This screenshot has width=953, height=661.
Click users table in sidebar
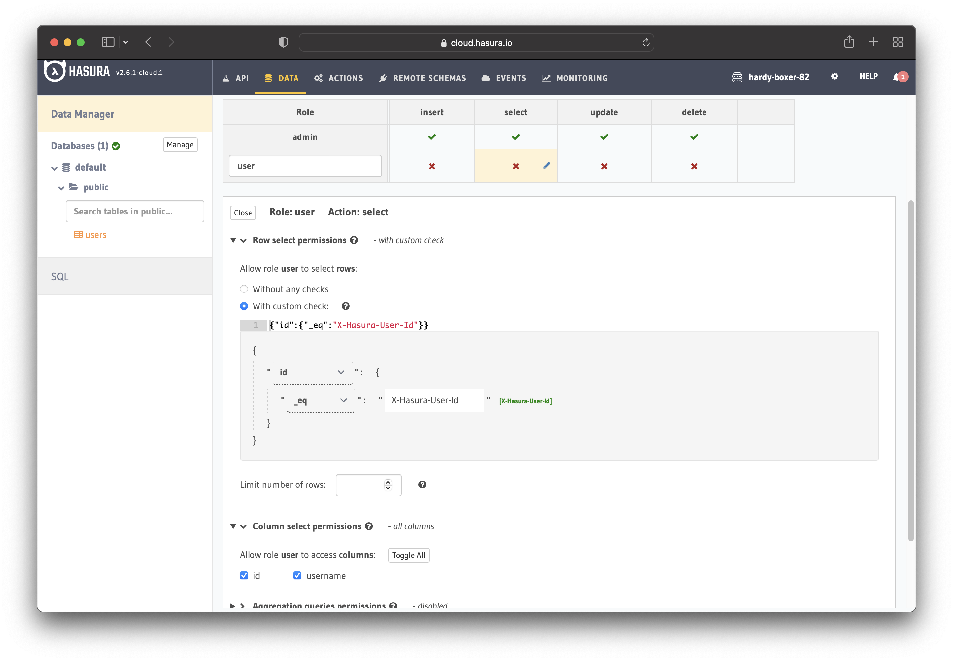[96, 234]
